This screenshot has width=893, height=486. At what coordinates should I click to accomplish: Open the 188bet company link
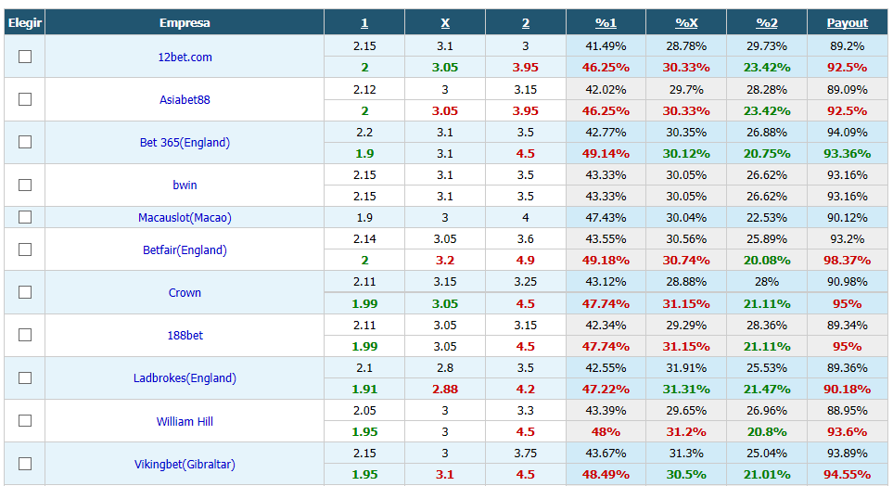click(185, 336)
